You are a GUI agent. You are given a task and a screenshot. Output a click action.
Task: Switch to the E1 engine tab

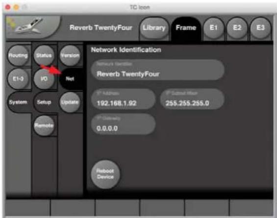(x=213, y=28)
